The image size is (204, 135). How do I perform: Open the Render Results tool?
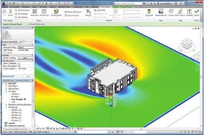coord(161,13)
